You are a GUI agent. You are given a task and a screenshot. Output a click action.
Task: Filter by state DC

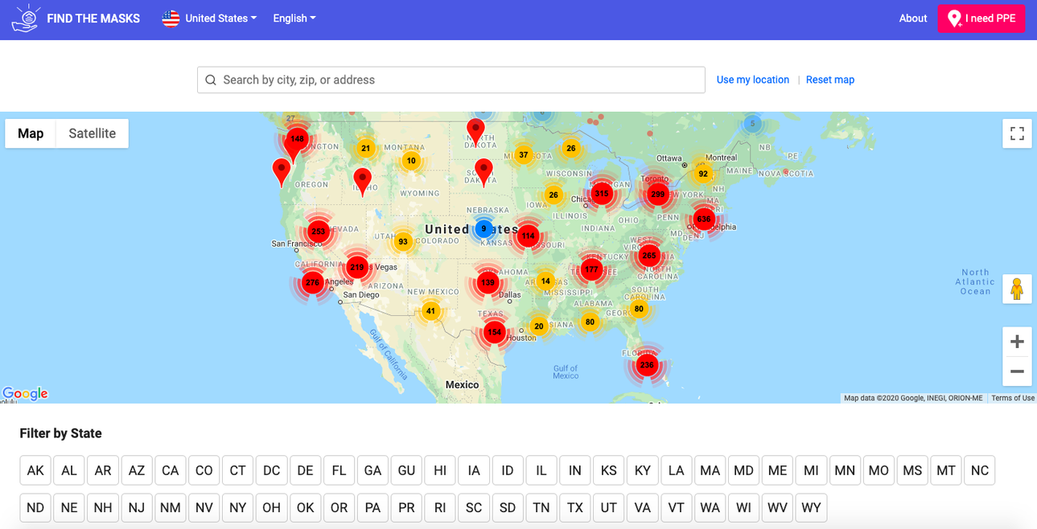[272, 470]
